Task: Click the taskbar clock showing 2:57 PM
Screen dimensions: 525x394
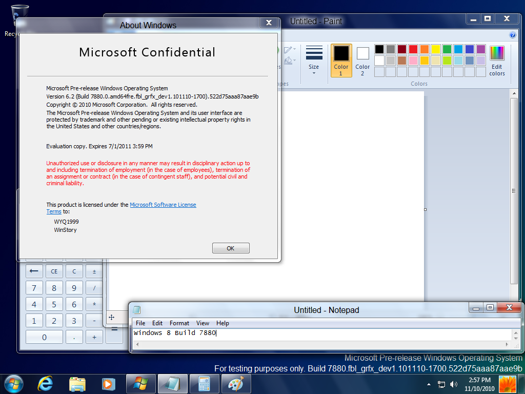Action: point(479,384)
